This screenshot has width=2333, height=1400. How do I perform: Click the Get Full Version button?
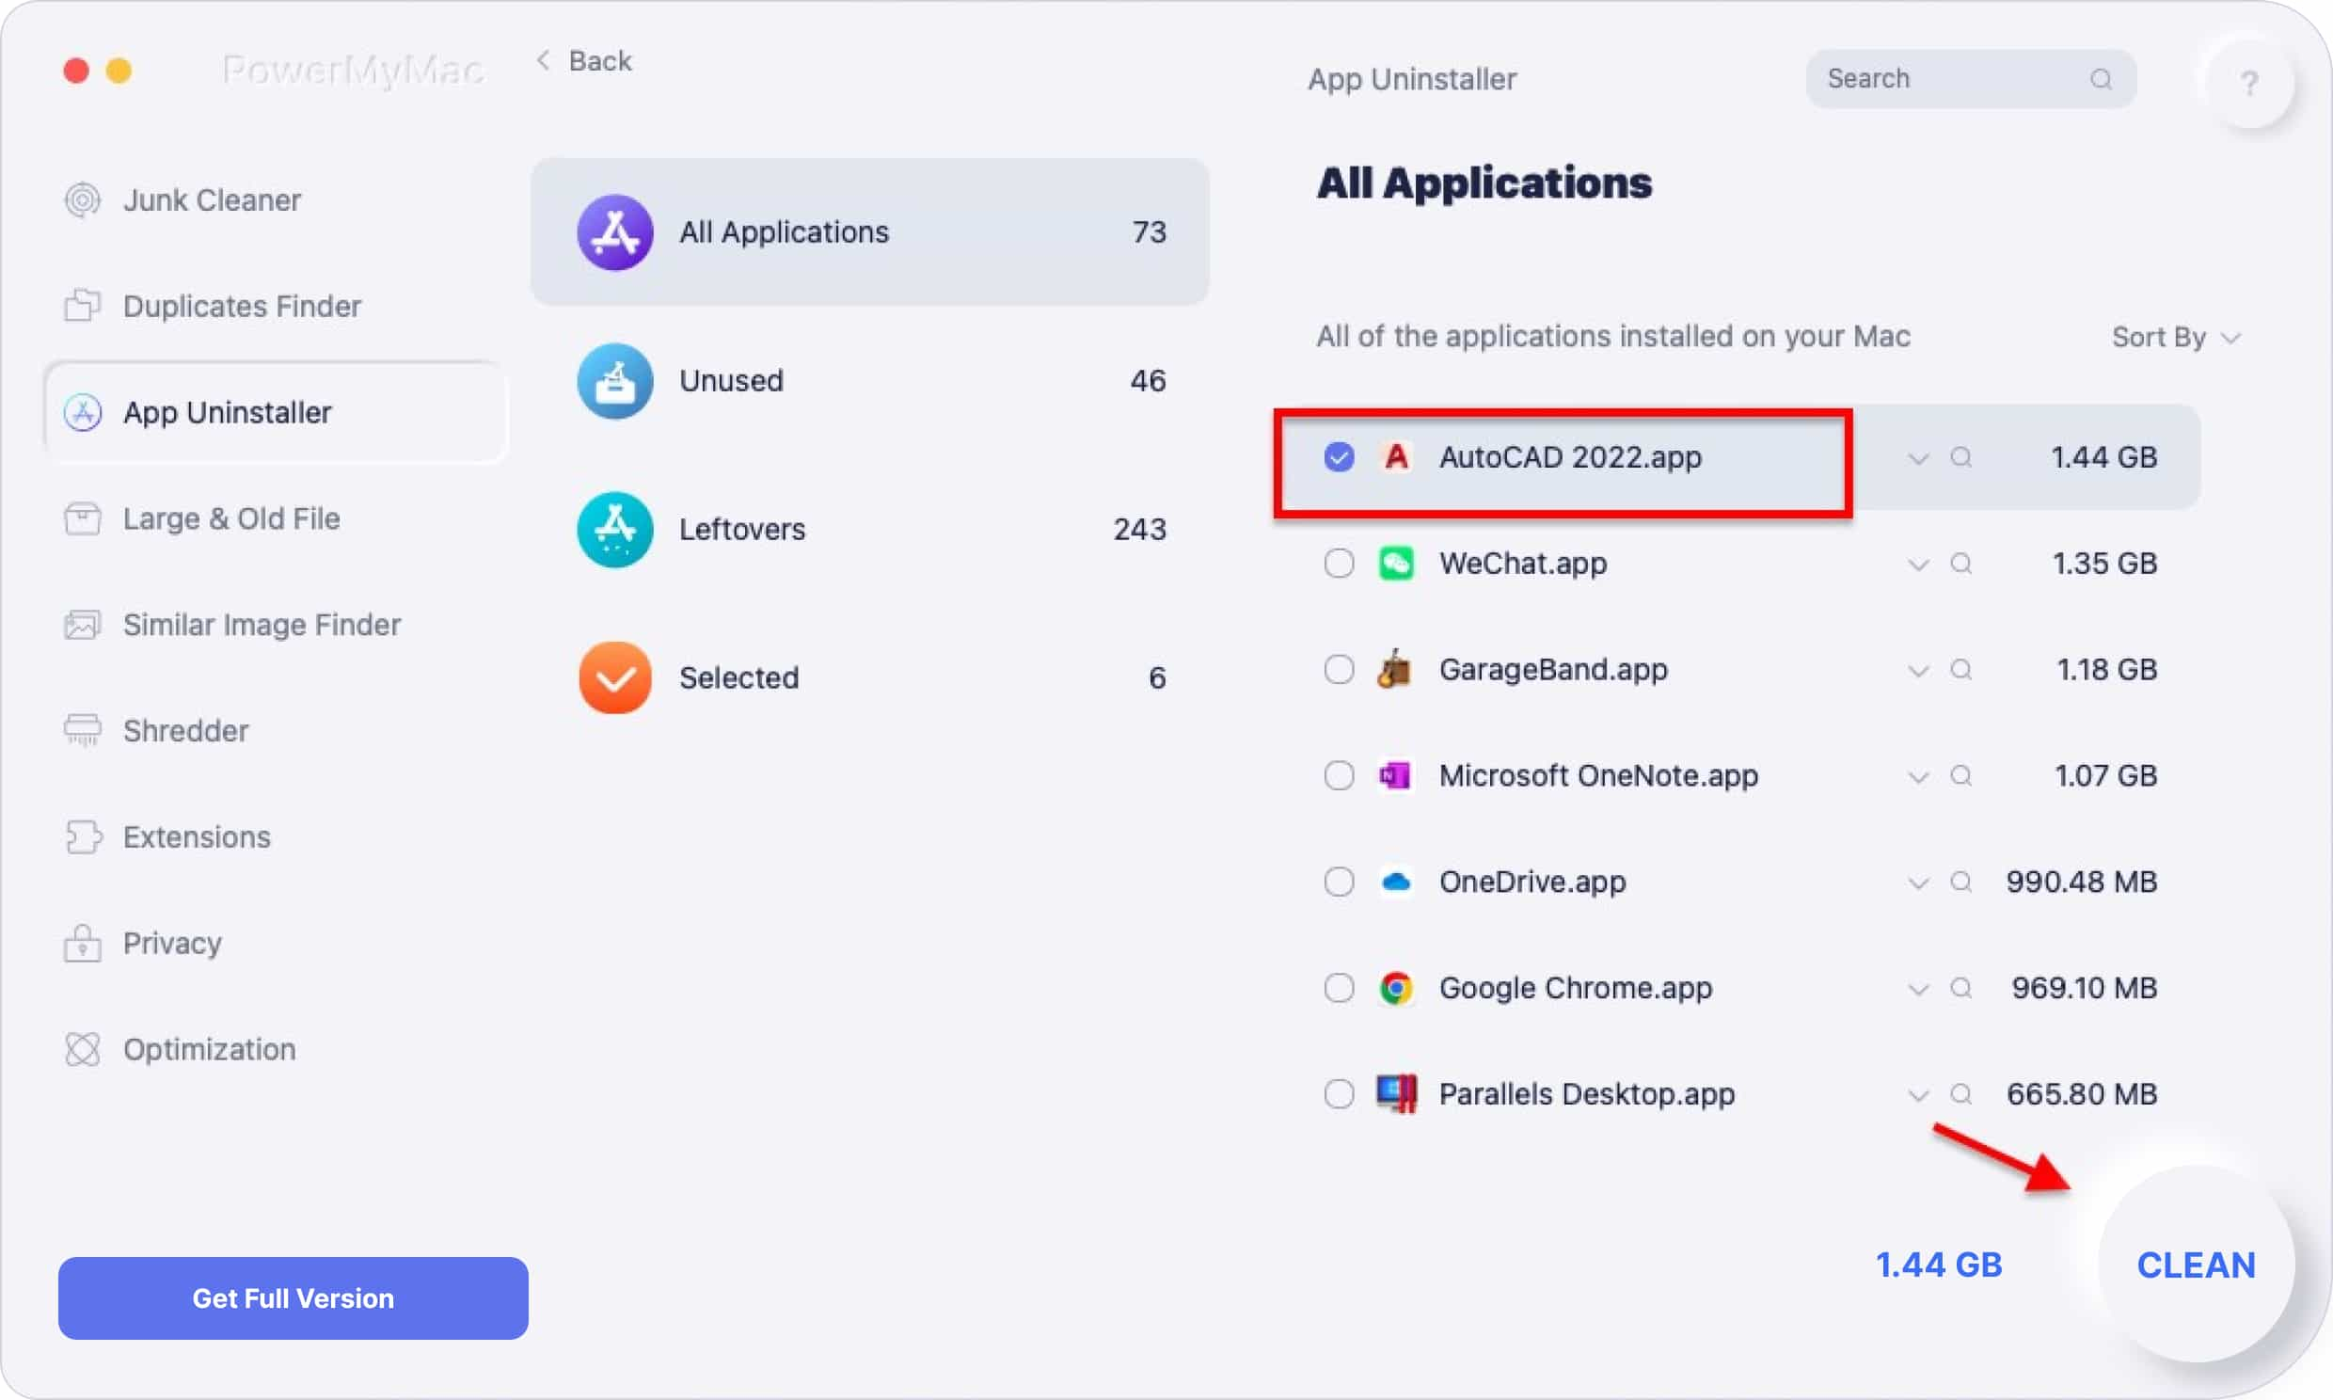click(x=292, y=1298)
